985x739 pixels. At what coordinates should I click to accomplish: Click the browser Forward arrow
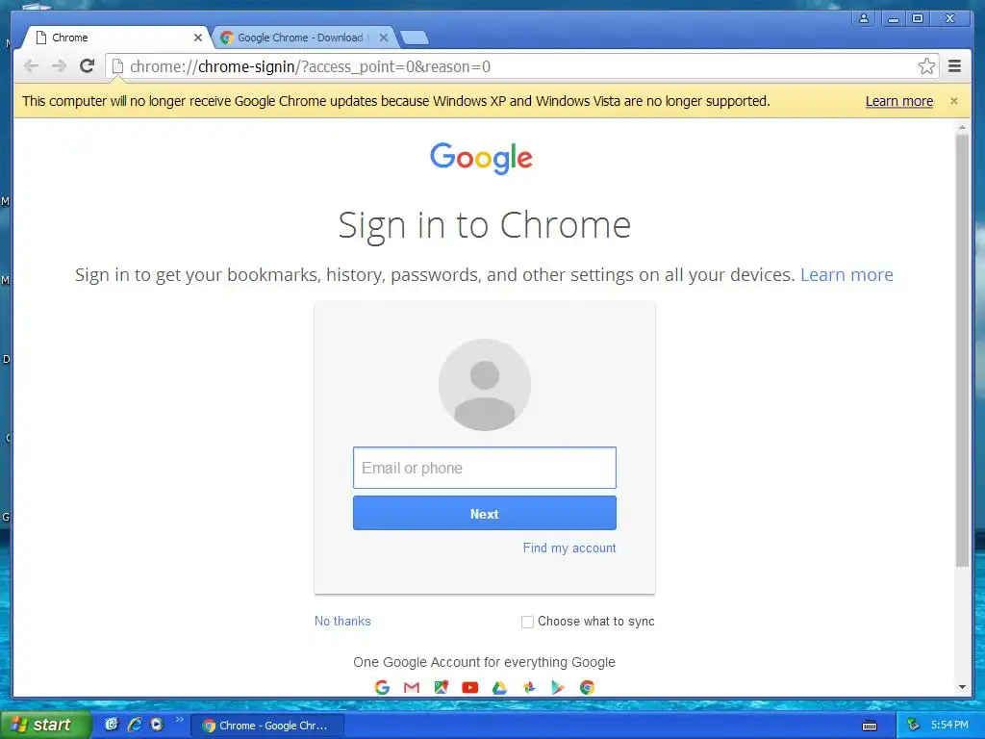pos(59,66)
